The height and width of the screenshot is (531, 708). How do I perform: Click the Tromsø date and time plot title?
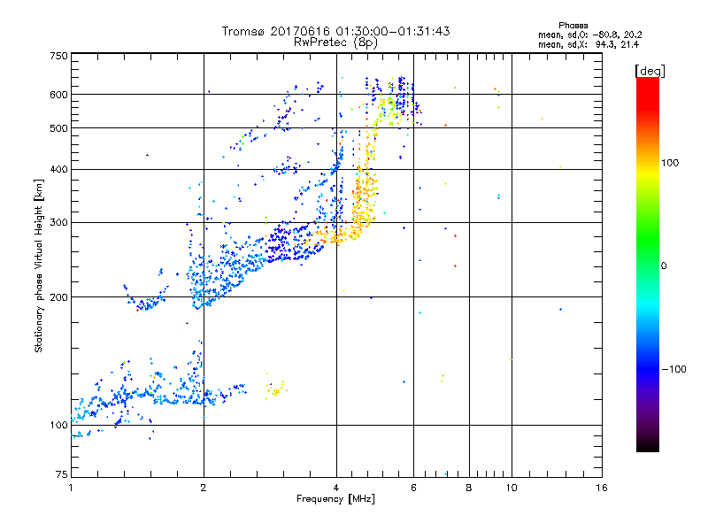336,31
